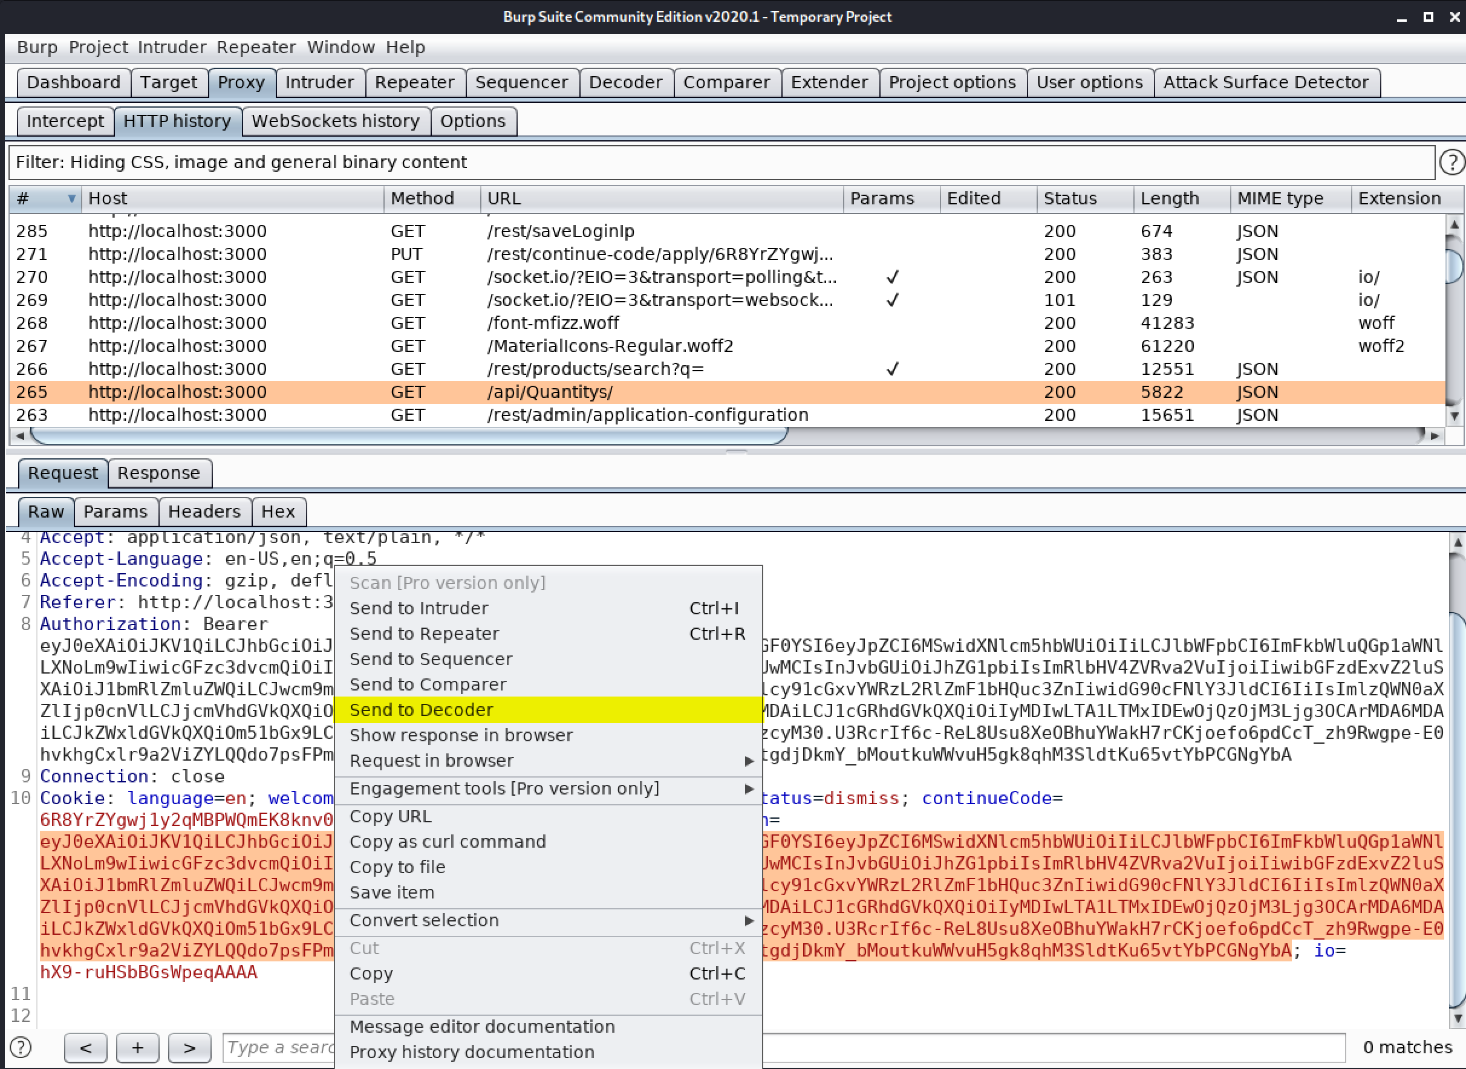Image resolution: width=1466 pixels, height=1069 pixels.
Task: Switch to the Repeater tool tab
Action: pos(415,83)
